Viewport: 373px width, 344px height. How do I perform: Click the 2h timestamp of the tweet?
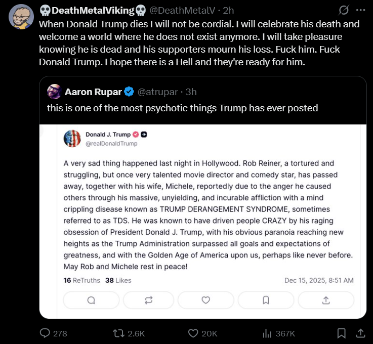[229, 10]
